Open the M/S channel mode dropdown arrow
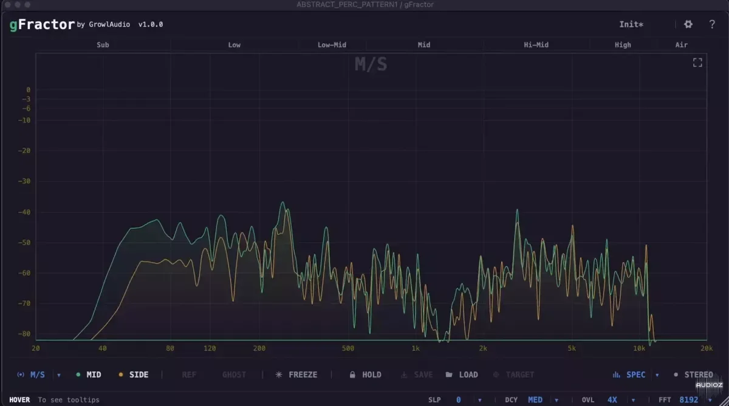The width and height of the screenshot is (729, 406). click(x=59, y=375)
